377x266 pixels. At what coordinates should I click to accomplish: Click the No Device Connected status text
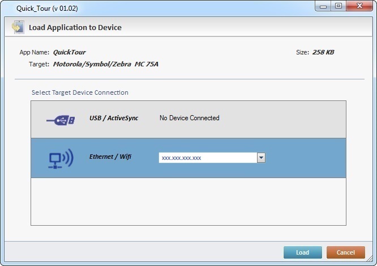[x=189, y=119]
